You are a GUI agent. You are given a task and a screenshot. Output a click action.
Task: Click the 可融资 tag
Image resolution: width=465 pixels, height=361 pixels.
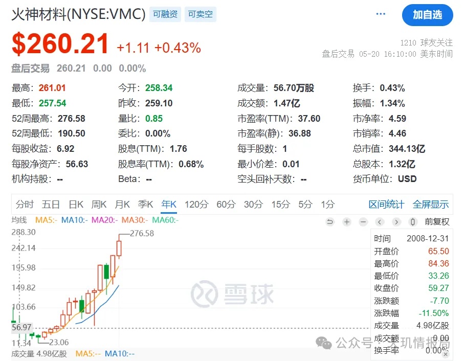[165, 14]
